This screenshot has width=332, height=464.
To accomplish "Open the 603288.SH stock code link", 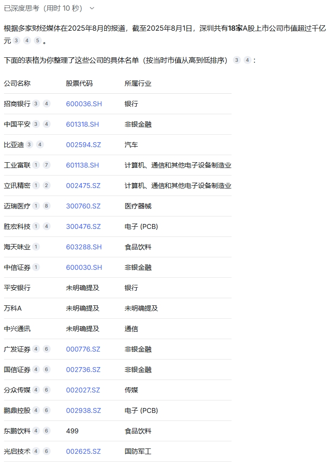I will [x=84, y=247].
